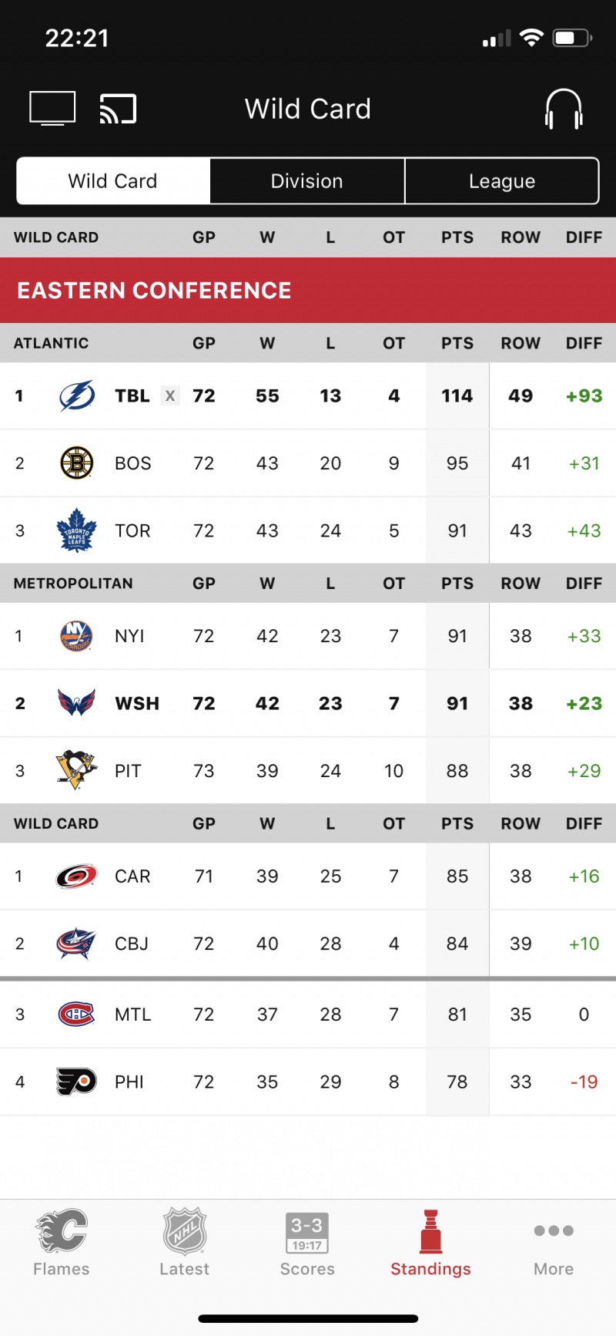
Task: Tap the Montreal Canadiens logo
Action: coord(76,1015)
